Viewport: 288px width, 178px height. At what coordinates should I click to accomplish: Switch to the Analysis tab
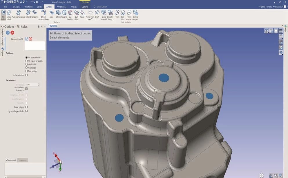tap(74, 7)
